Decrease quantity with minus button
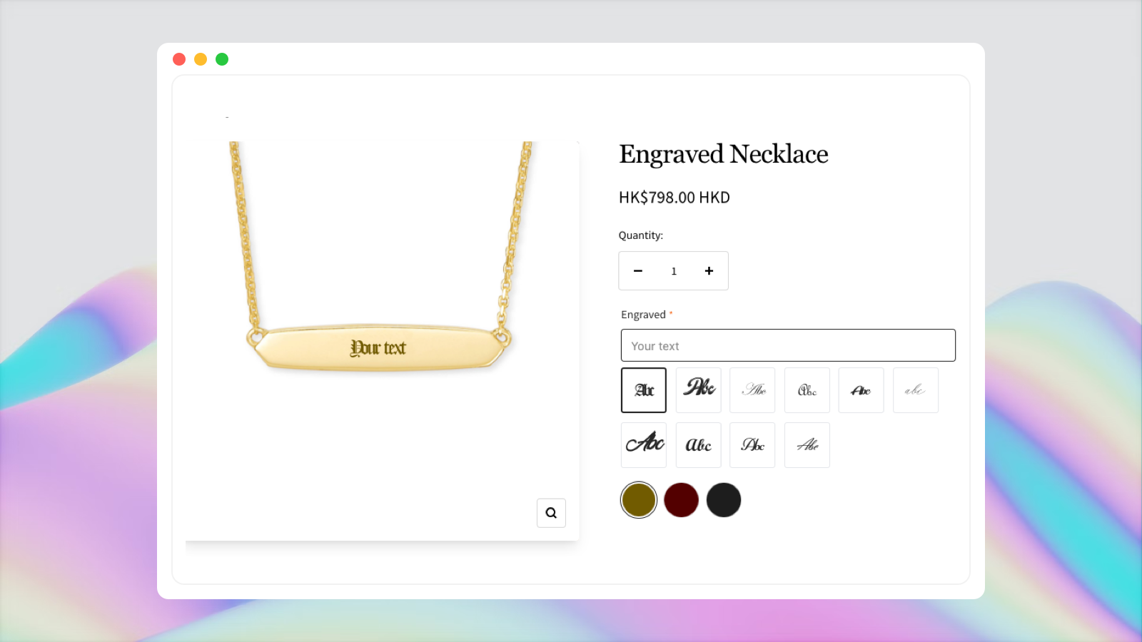This screenshot has height=642, width=1142. click(x=638, y=271)
